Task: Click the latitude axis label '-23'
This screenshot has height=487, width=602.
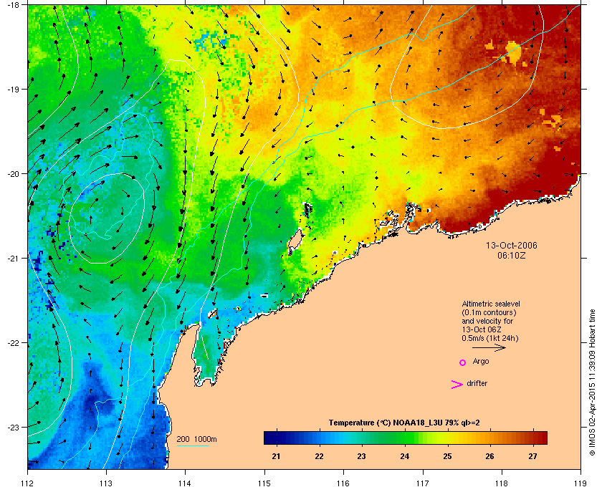Action: pos(13,427)
